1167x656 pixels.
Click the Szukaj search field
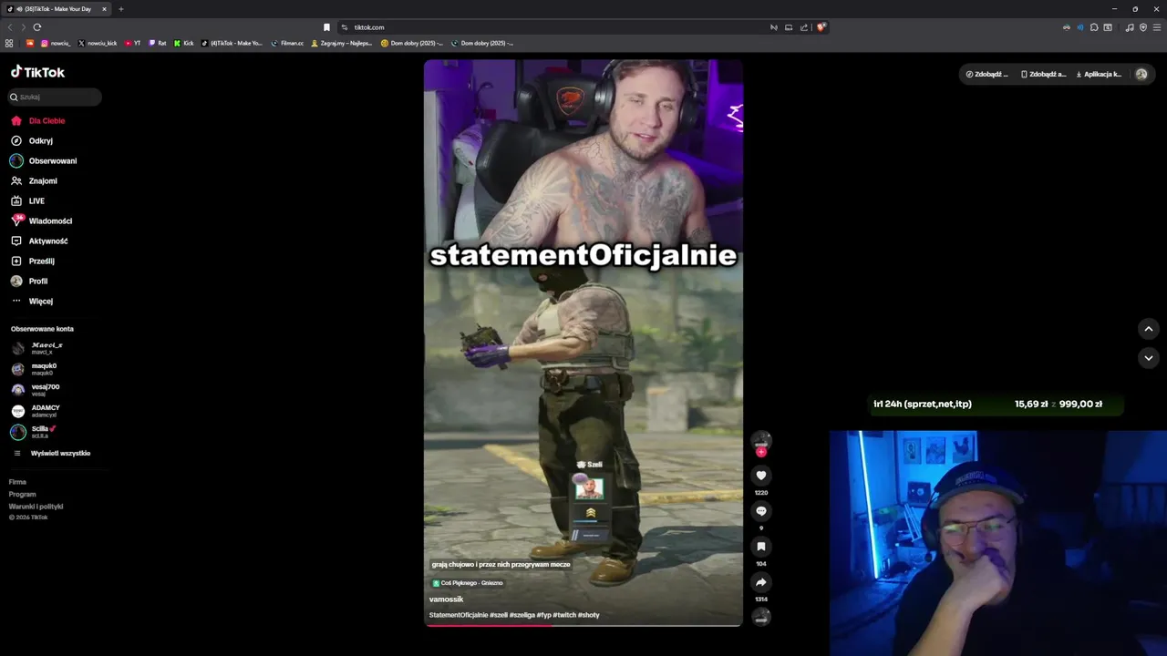55,97
